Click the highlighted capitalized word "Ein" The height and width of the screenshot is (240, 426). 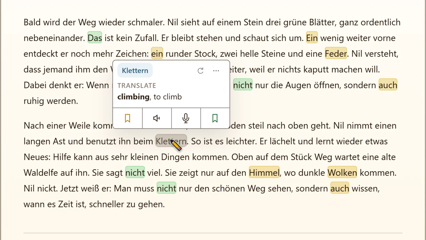point(312,38)
